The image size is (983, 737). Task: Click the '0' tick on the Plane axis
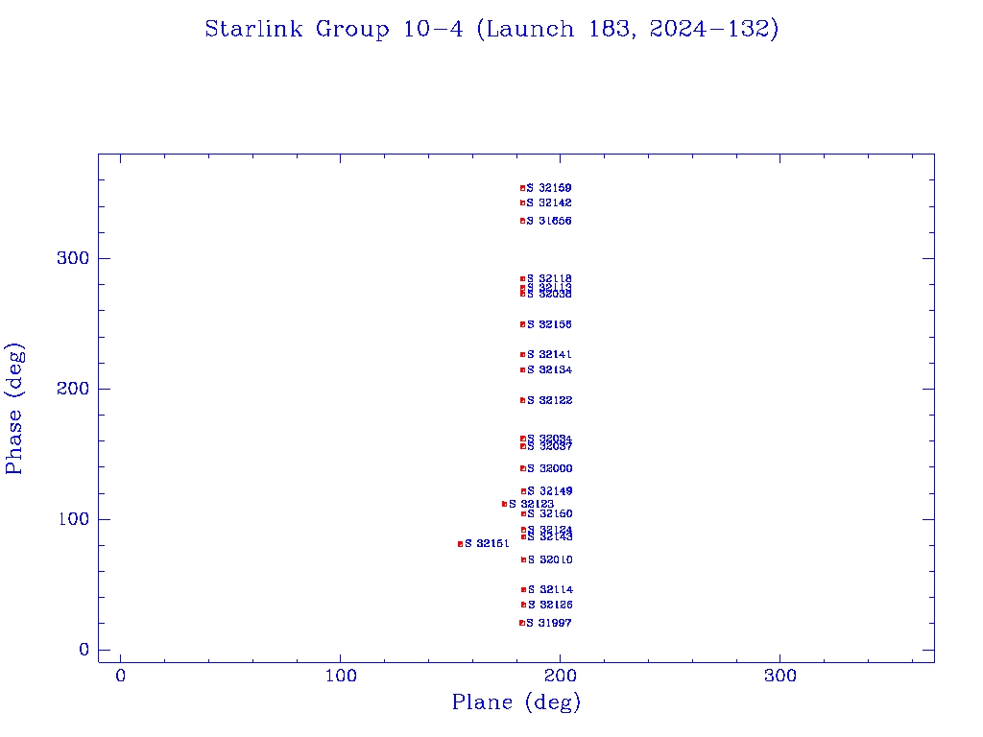pos(120,676)
